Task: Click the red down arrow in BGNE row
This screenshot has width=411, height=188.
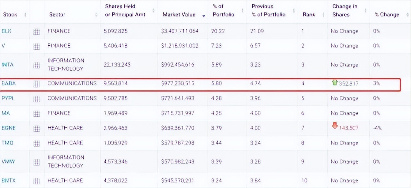Action: pyautogui.click(x=334, y=126)
